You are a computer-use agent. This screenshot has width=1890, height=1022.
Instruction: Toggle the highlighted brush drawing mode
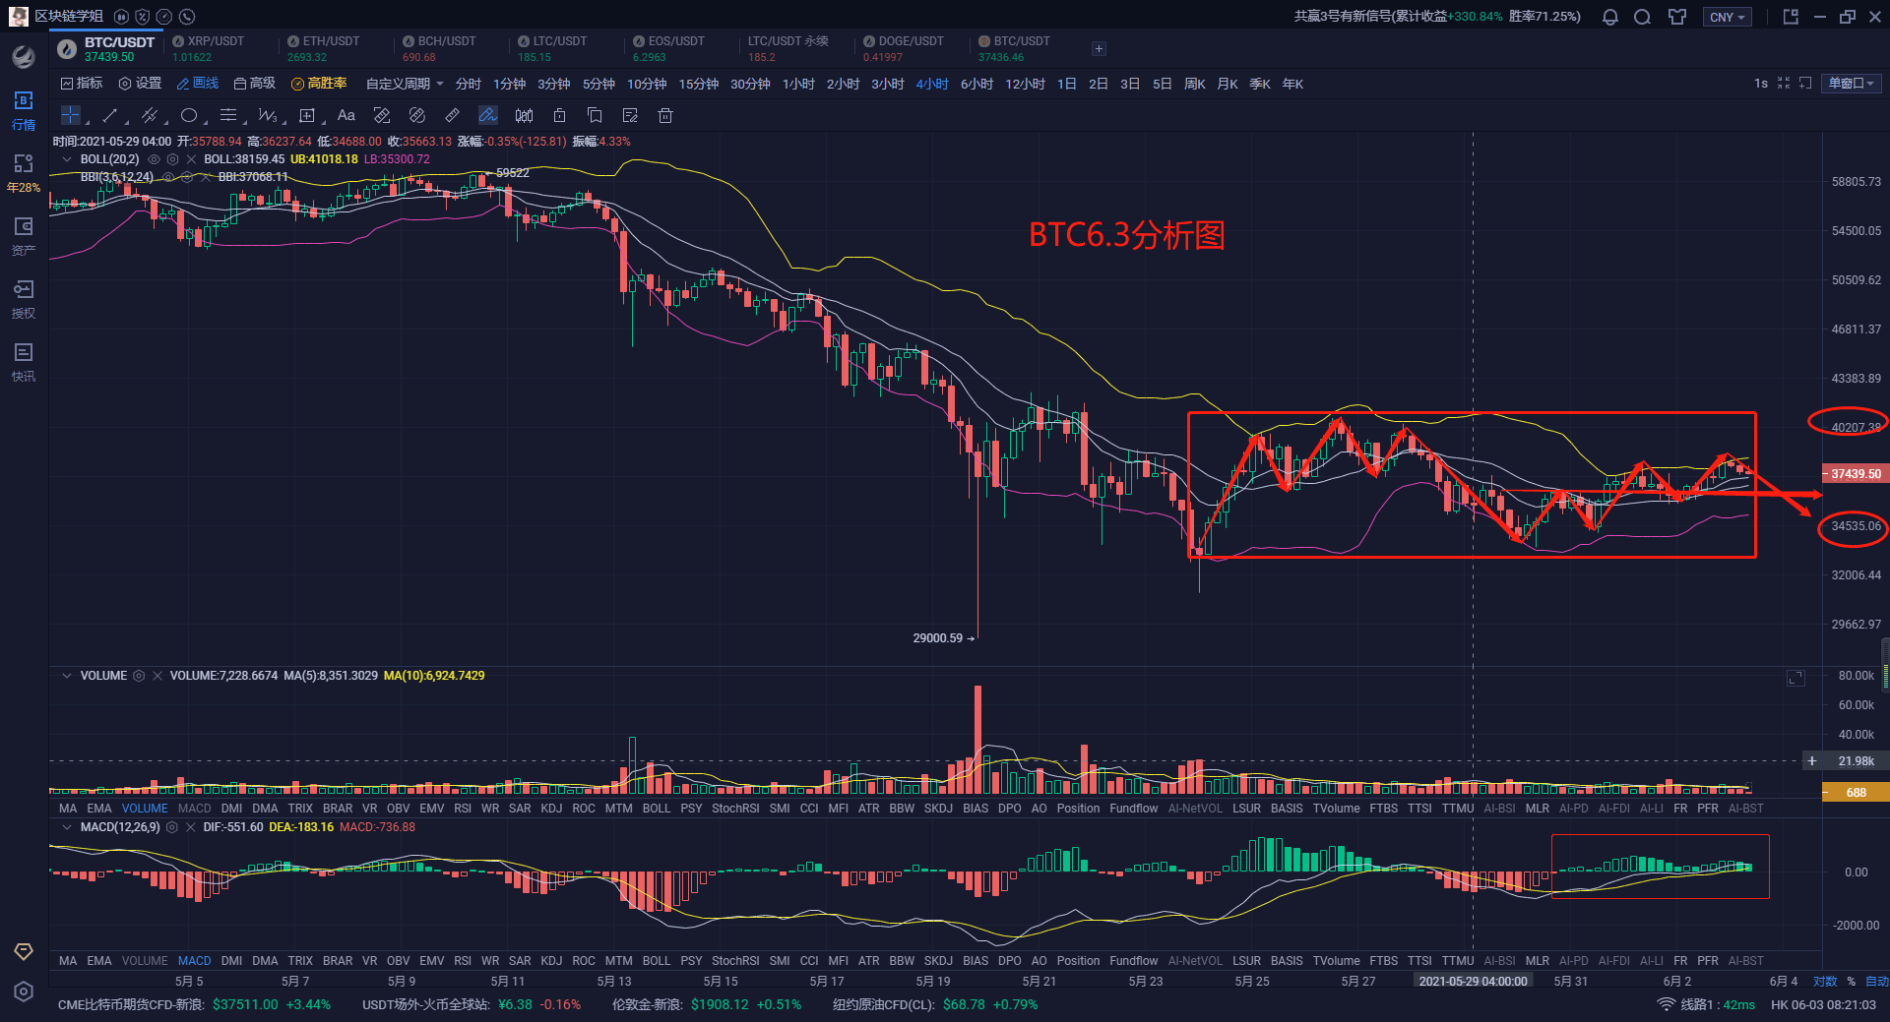pyautogui.click(x=488, y=115)
